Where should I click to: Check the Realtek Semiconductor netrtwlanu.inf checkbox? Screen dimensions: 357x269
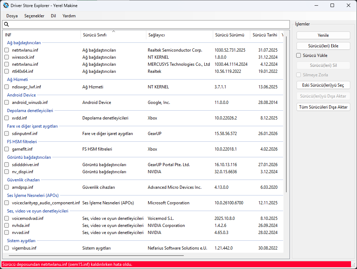(x=7, y=50)
